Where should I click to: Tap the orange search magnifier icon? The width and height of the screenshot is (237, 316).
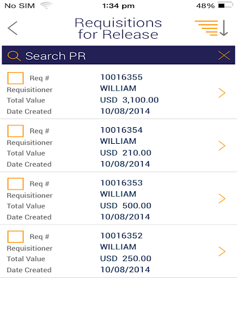[14, 56]
